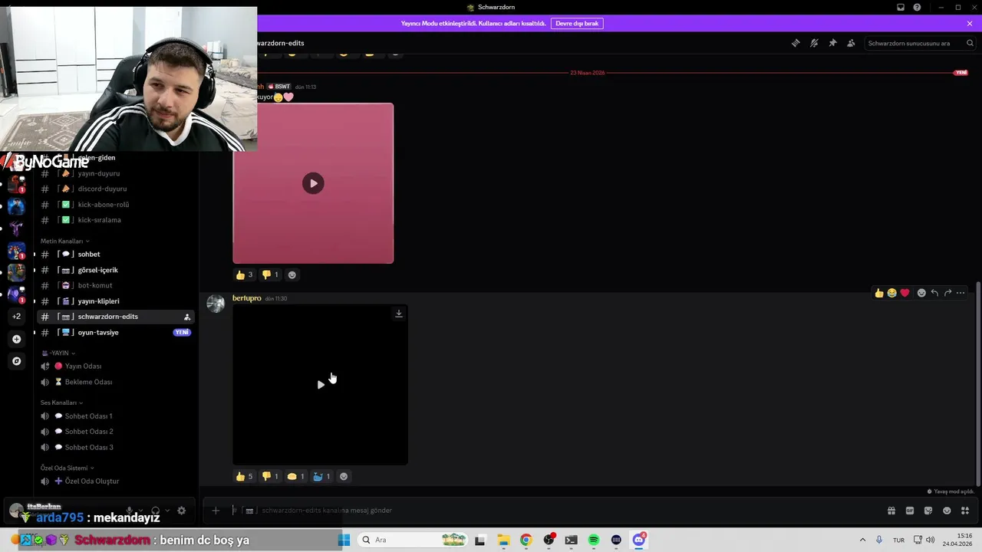Play bertupro's black video attachment
This screenshot has width=982, height=552.
pyautogui.click(x=321, y=385)
